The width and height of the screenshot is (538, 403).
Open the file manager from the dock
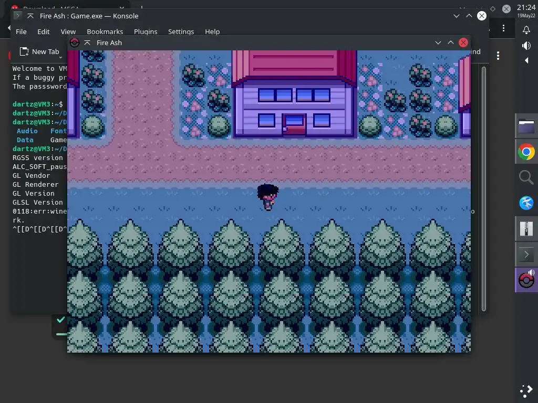coord(526,126)
